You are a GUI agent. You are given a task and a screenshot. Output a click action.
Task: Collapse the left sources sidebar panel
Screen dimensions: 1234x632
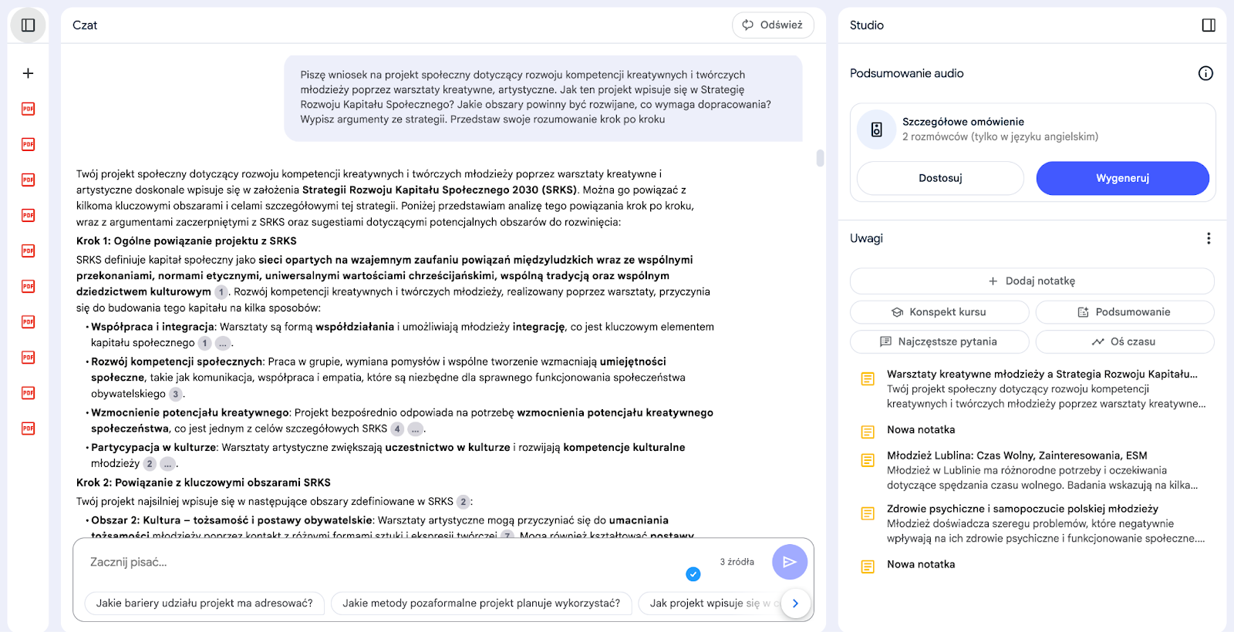[28, 25]
